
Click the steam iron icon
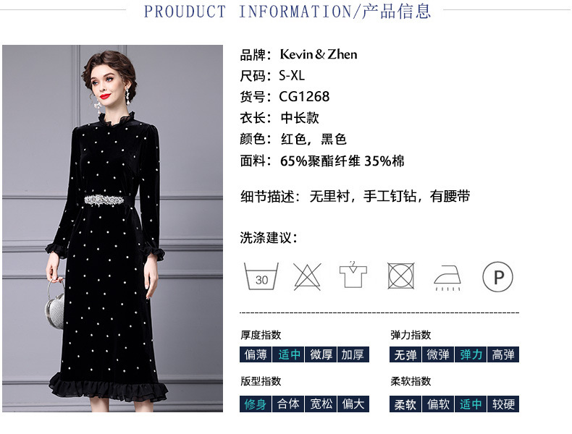coord(447,278)
